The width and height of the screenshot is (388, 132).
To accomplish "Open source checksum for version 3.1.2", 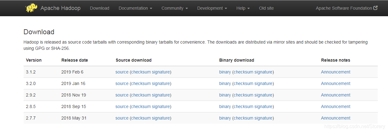I will (141, 72).
